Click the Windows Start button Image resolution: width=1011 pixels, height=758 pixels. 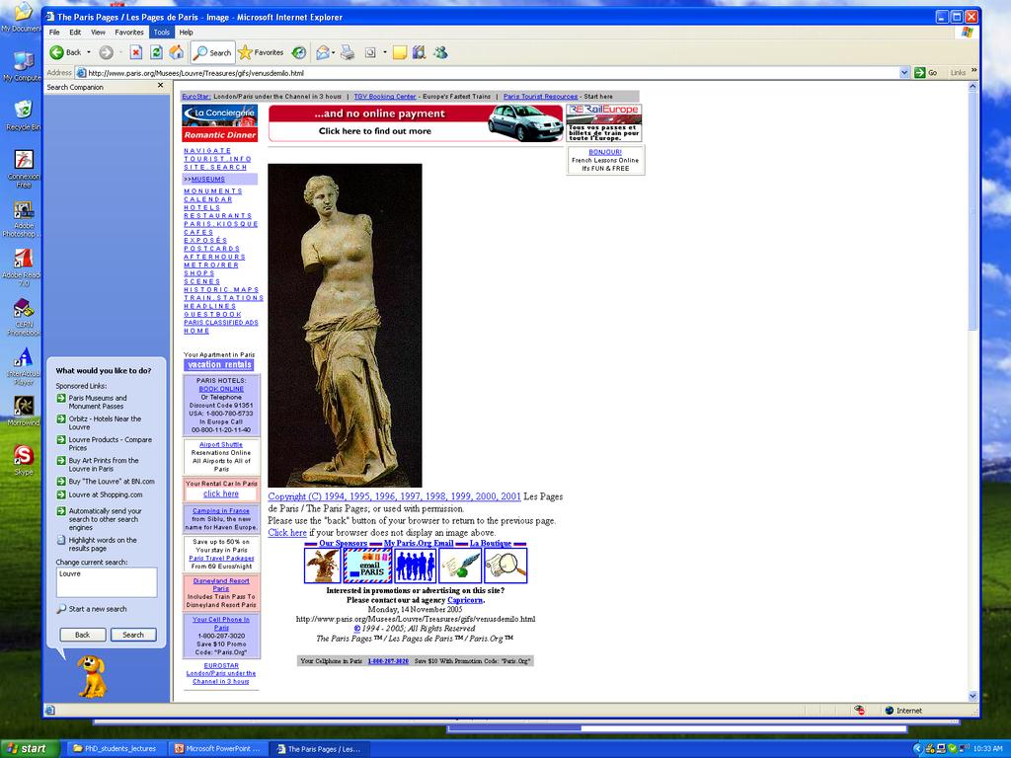30,749
